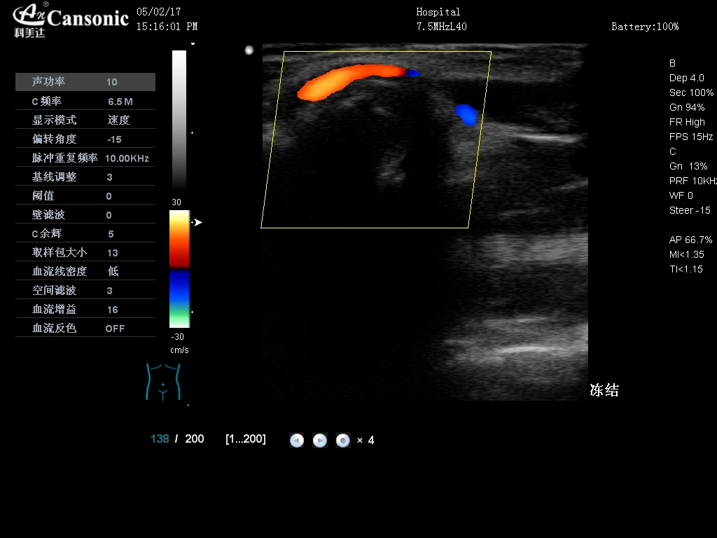
Task: Click the small blue flow spot near the red vessel
Action: (413, 73)
